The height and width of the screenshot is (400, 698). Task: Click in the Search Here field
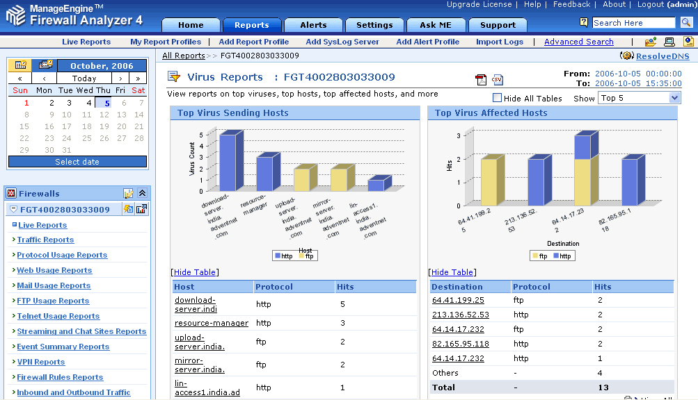click(634, 23)
